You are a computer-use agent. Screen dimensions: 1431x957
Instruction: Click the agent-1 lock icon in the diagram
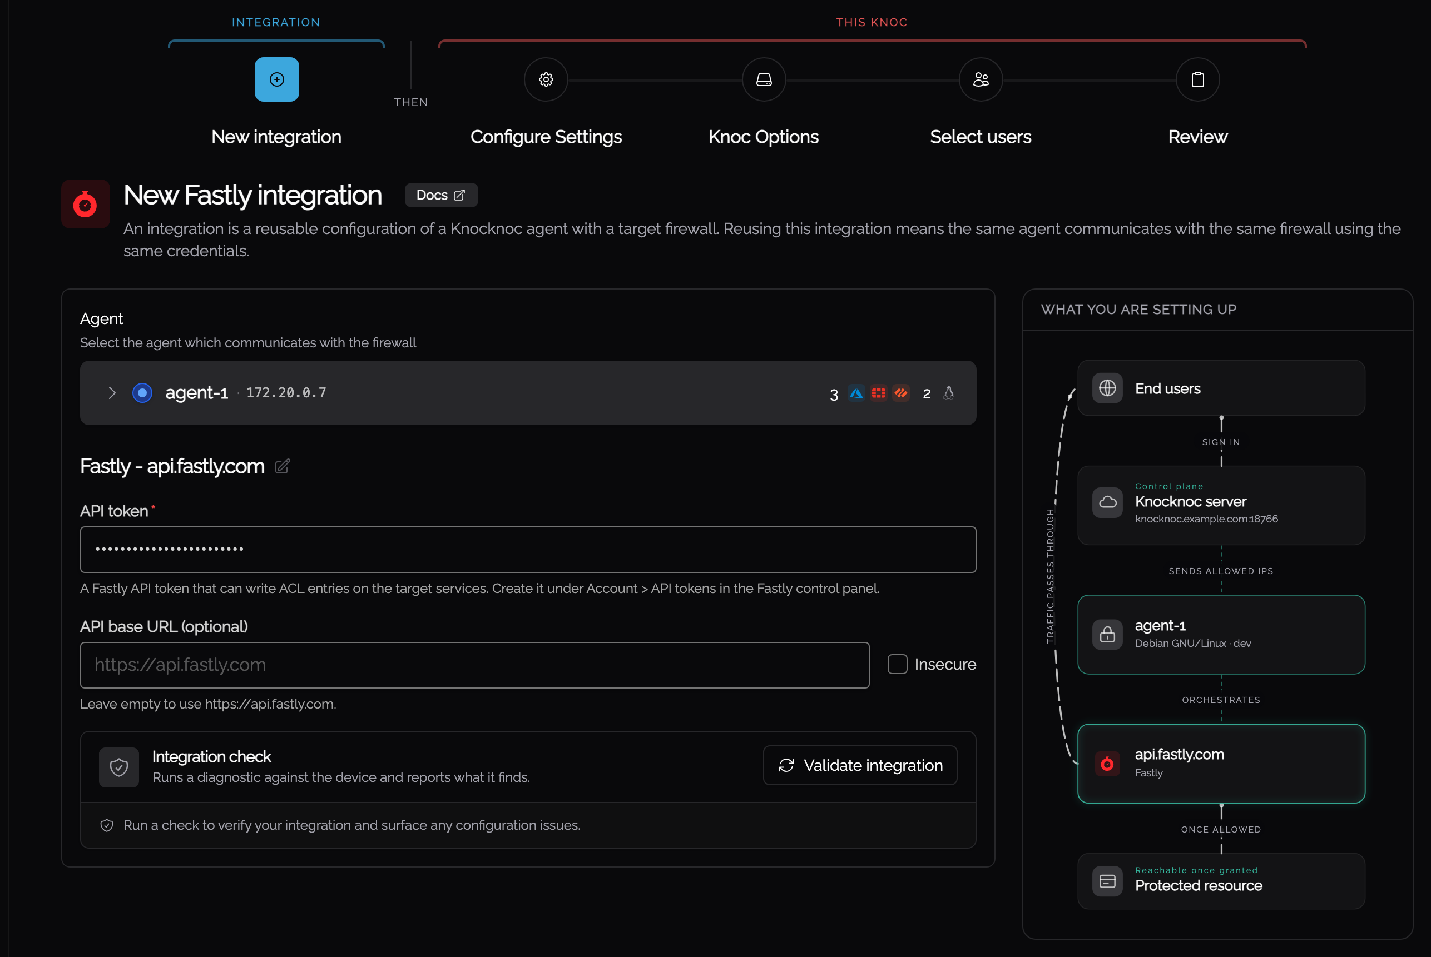pos(1107,635)
